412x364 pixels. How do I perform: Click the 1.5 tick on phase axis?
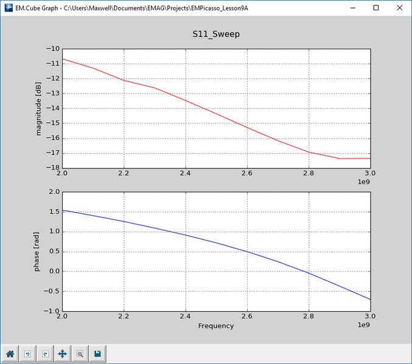pyautogui.click(x=54, y=211)
